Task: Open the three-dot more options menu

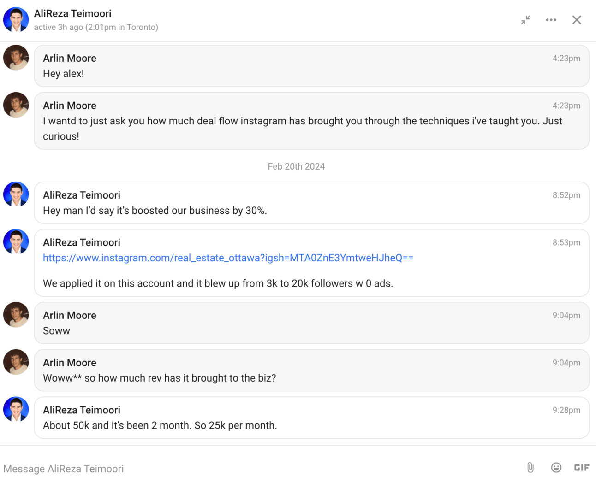Action: [551, 20]
